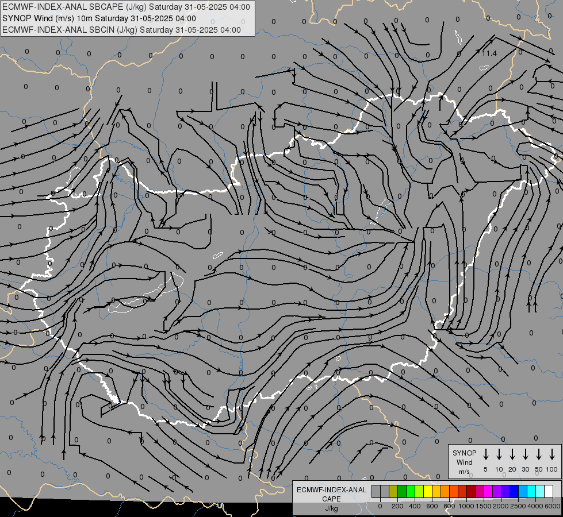Click the m/s unit in the wind legend

point(464,472)
